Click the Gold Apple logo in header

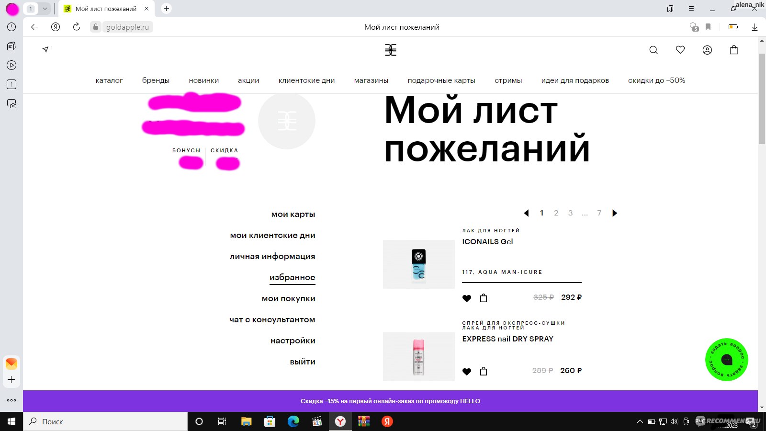391,50
